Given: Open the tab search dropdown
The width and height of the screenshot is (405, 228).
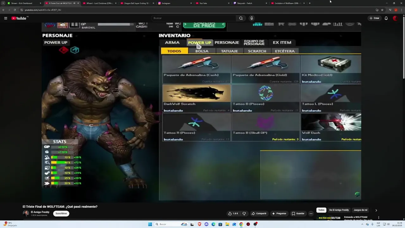Looking at the screenshot, I should [x=3, y=3].
